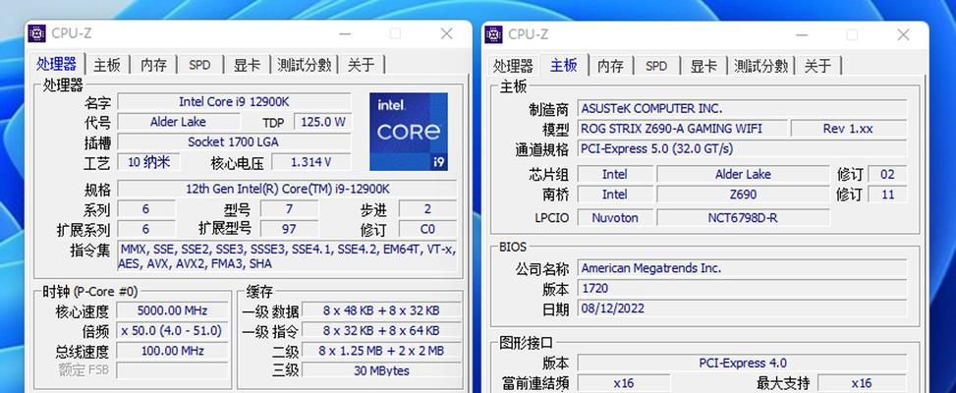Click the Rev 1.xx field
This screenshot has height=393, width=956.
click(849, 129)
